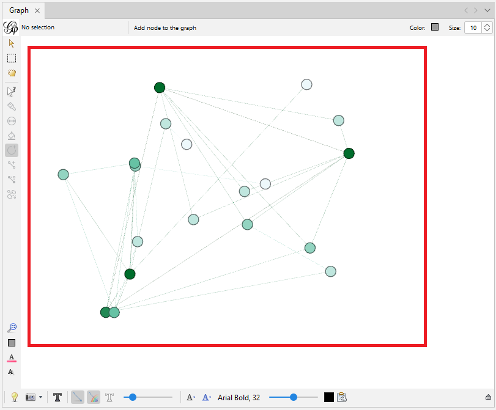This screenshot has height=410, width=496.
Task: Toggle edge color from source node button
Action: [94, 397]
